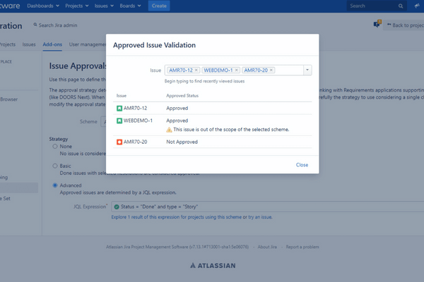The width and height of the screenshot is (424, 282).
Task: Click the Not Approved status for AMR70-20
Action: pyautogui.click(x=182, y=142)
